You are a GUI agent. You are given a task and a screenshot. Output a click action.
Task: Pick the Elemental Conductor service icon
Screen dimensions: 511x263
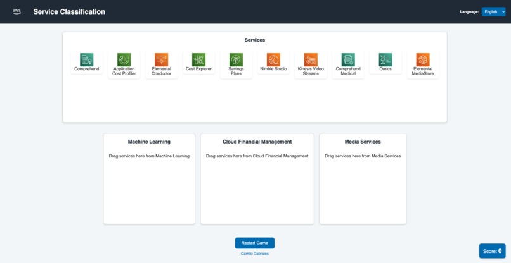(161, 60)
